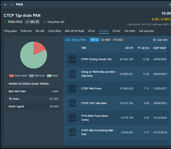Viewport: 171px width, 149px height.
Task: Click share count 26.582.793
Action: pyautogui.click(x=126, y=59)
